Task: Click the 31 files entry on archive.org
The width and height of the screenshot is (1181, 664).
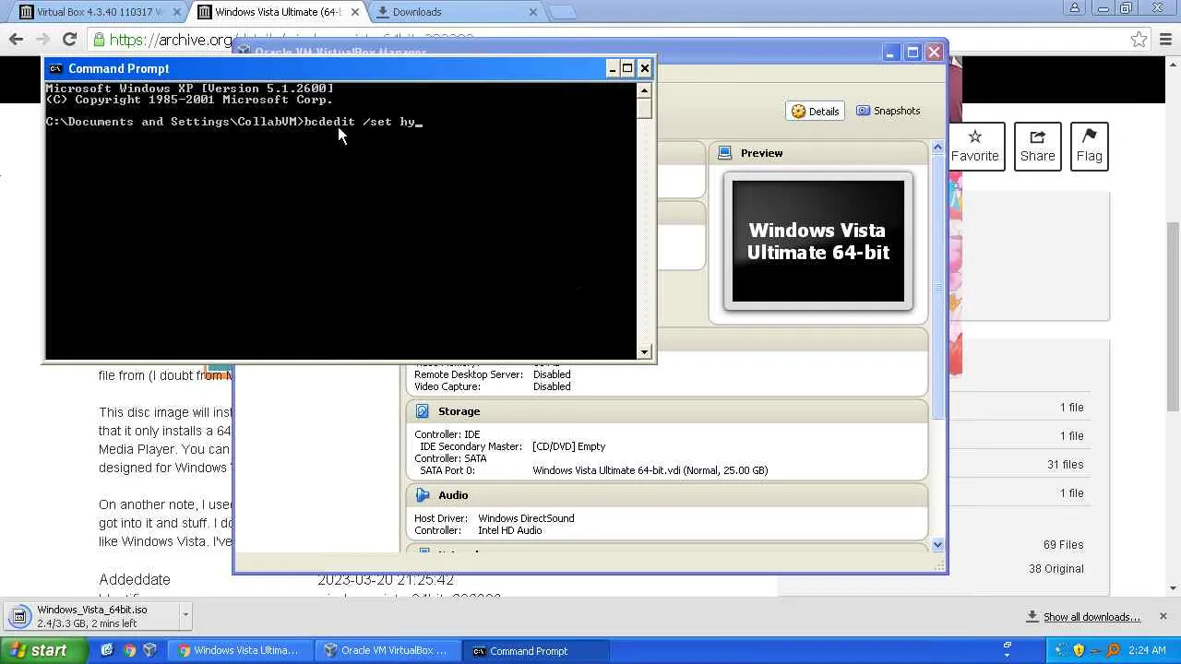Action: (x=1065, y=465)
